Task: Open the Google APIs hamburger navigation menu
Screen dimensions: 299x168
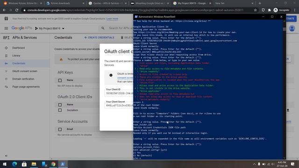Action: [6, 28]
